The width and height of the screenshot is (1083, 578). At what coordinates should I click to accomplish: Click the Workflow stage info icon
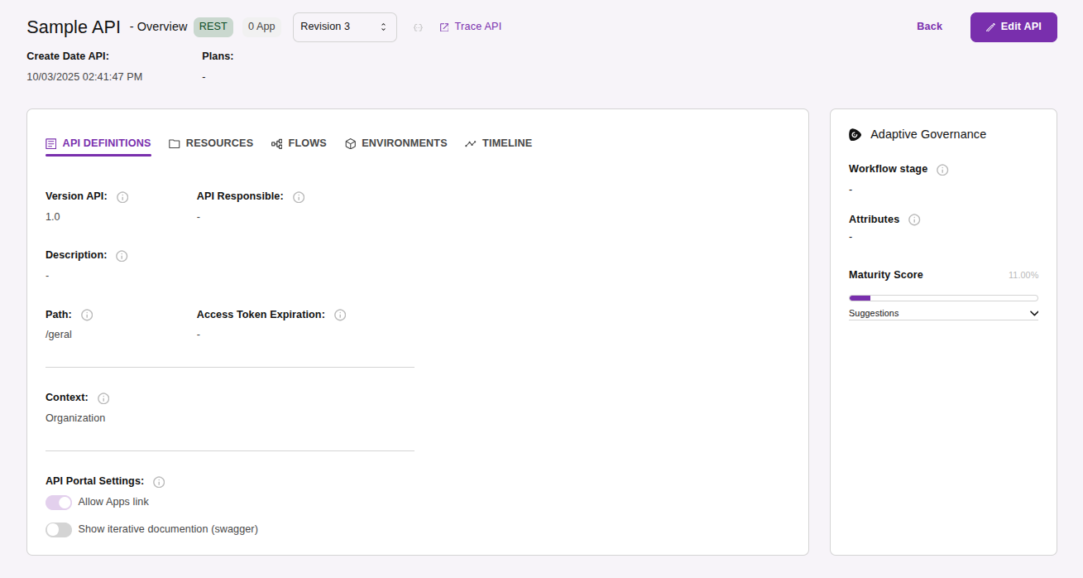(942, 169)
